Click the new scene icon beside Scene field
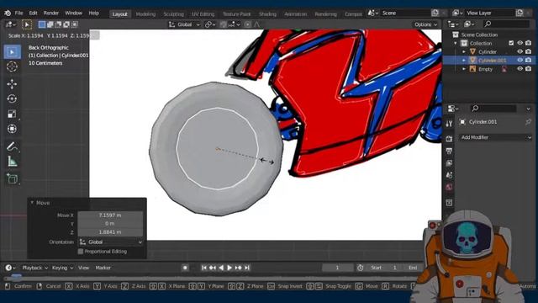Viewport: 538px width, 303px height. click(x=435, y=13)
